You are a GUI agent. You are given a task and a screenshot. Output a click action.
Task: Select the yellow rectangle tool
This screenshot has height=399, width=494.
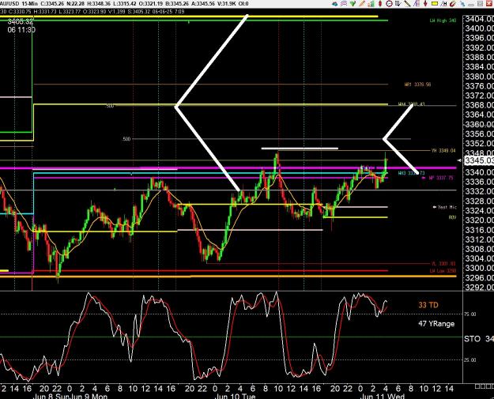tap(435, 4)
